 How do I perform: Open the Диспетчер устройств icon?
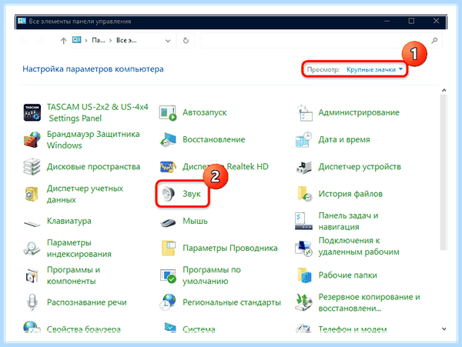(304, 167)
